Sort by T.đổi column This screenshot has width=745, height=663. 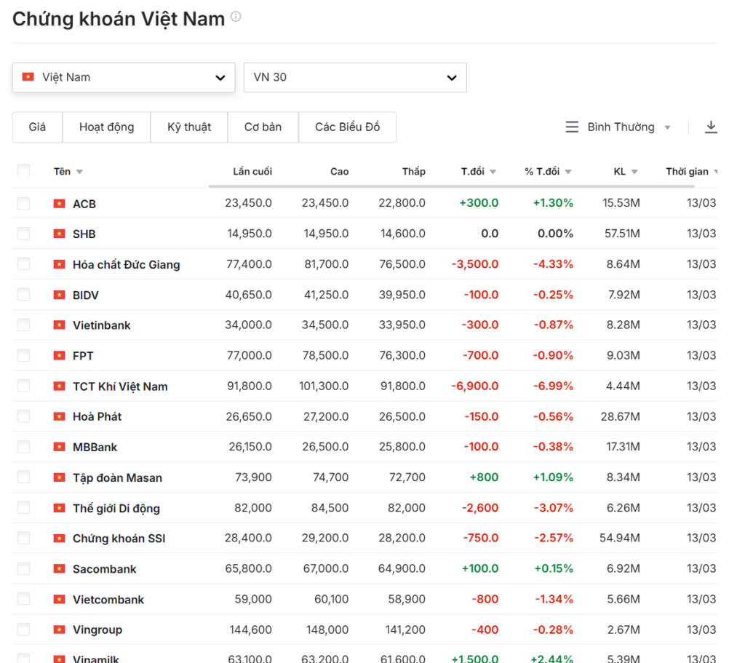tap(479, 172)
